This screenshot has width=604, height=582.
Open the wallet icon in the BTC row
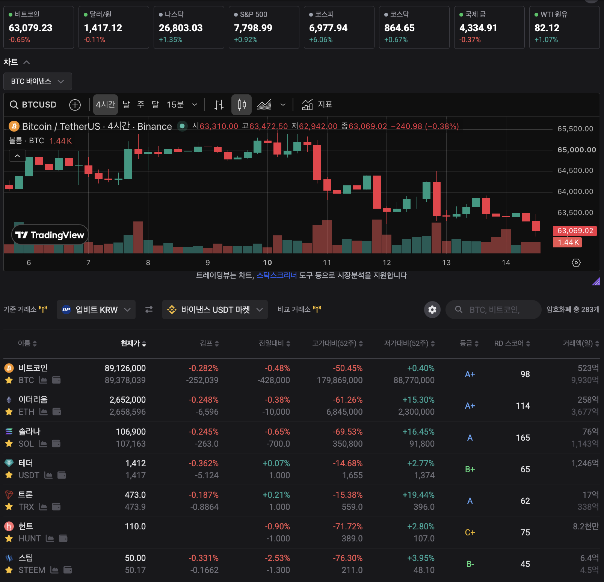click(56, 380)
